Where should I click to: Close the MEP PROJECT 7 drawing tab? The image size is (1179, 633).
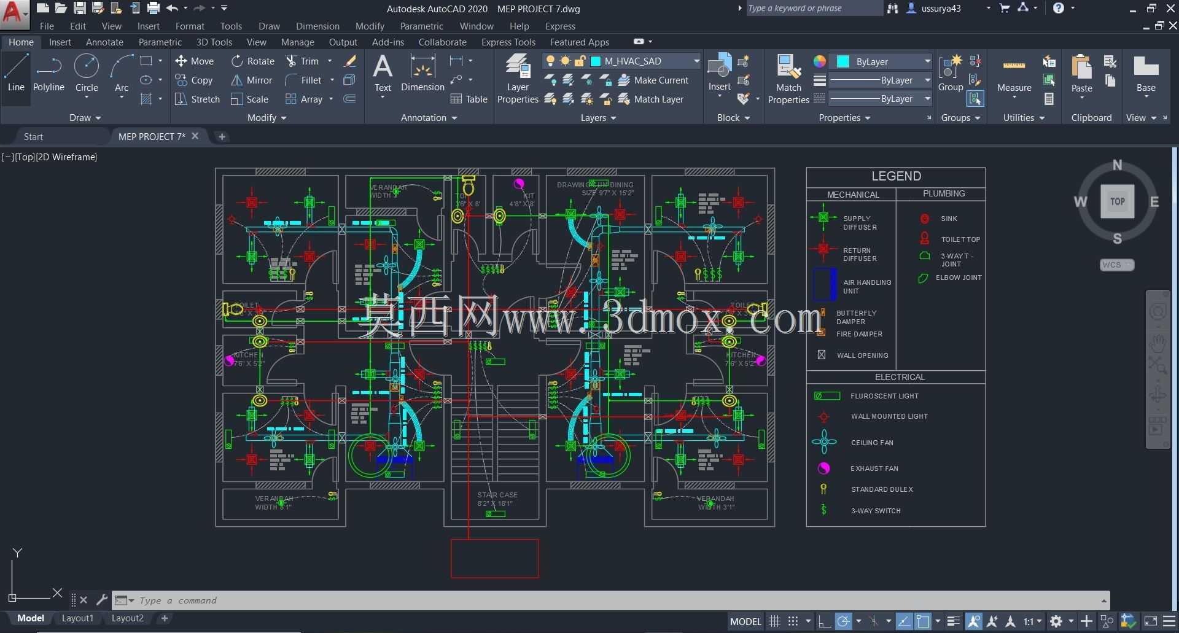pos(195,136)
